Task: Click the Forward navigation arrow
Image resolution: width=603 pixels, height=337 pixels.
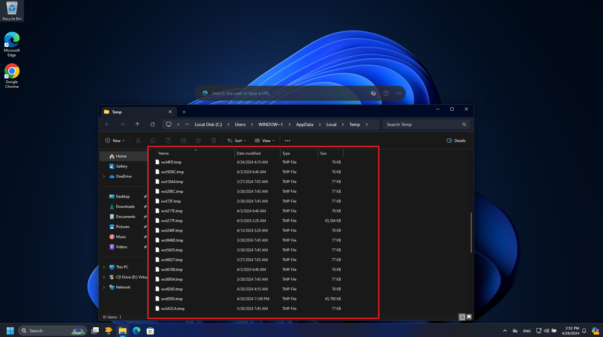Action: tap(122, 124)
